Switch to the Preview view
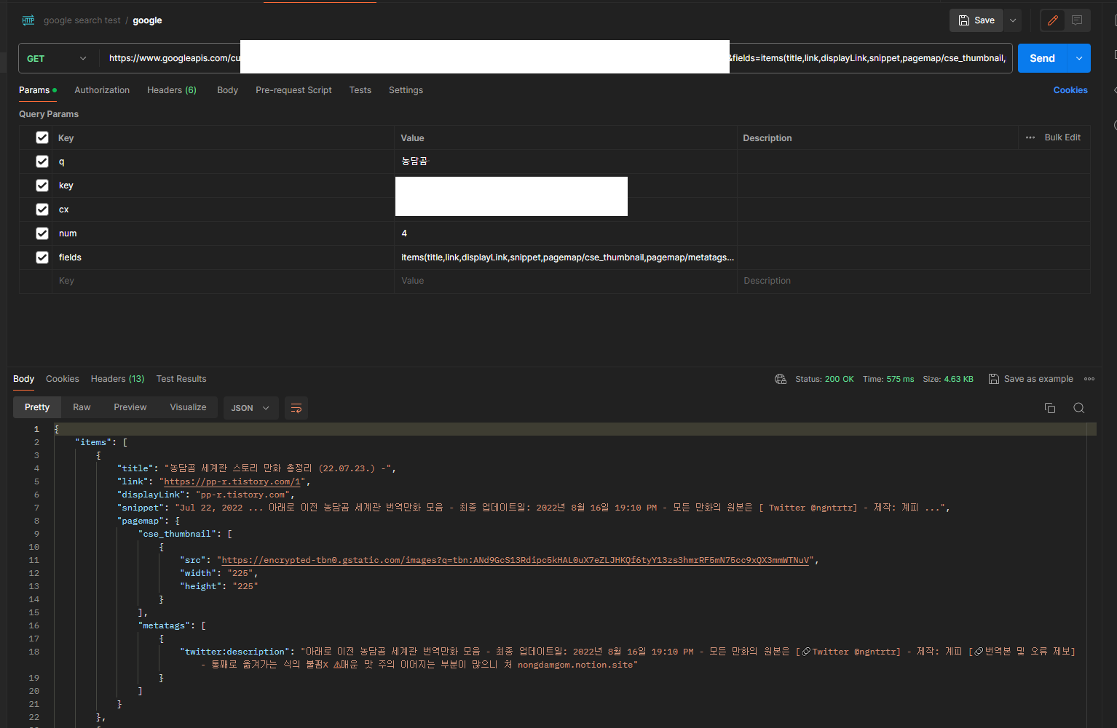This screenshot has height=728, width=1117. pyautogui.click(x=130, y=407)
